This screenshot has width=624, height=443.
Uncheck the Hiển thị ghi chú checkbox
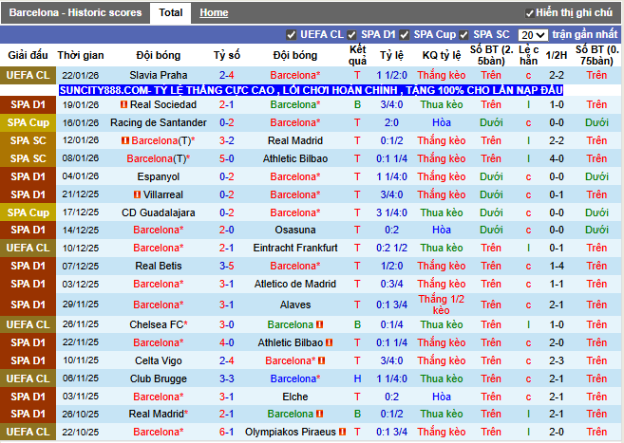point(529,13)
